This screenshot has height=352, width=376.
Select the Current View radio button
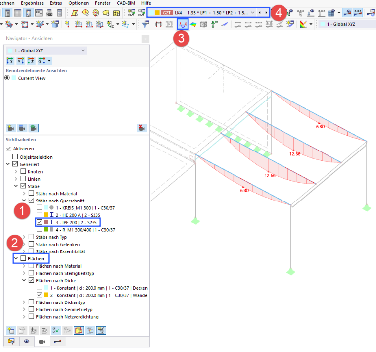click(x=7, y=78)
